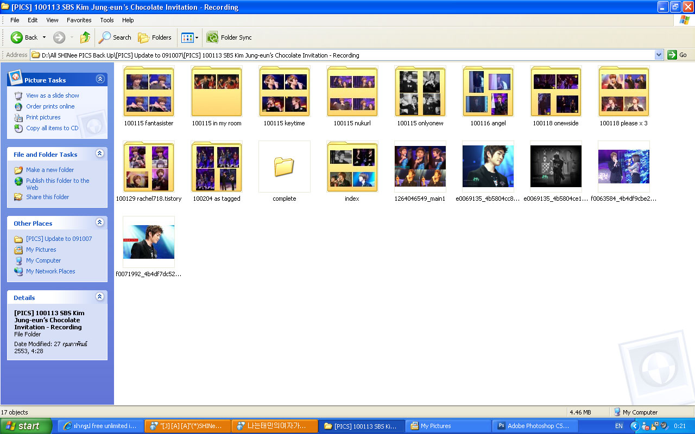Viewport: 695px width, 434px height.
Task: Select the f0063584_4b4df9cbe2 image thumbnail
Action: tap(624, 167)
